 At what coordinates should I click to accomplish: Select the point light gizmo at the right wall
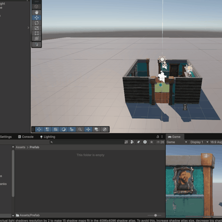(x=188, y=68)
